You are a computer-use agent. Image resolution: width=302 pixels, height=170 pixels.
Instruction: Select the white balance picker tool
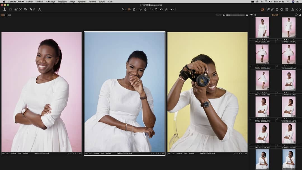point(166,9)
